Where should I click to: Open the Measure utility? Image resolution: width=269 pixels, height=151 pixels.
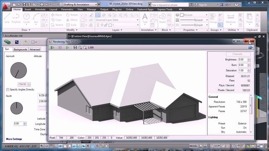point(231,18)
